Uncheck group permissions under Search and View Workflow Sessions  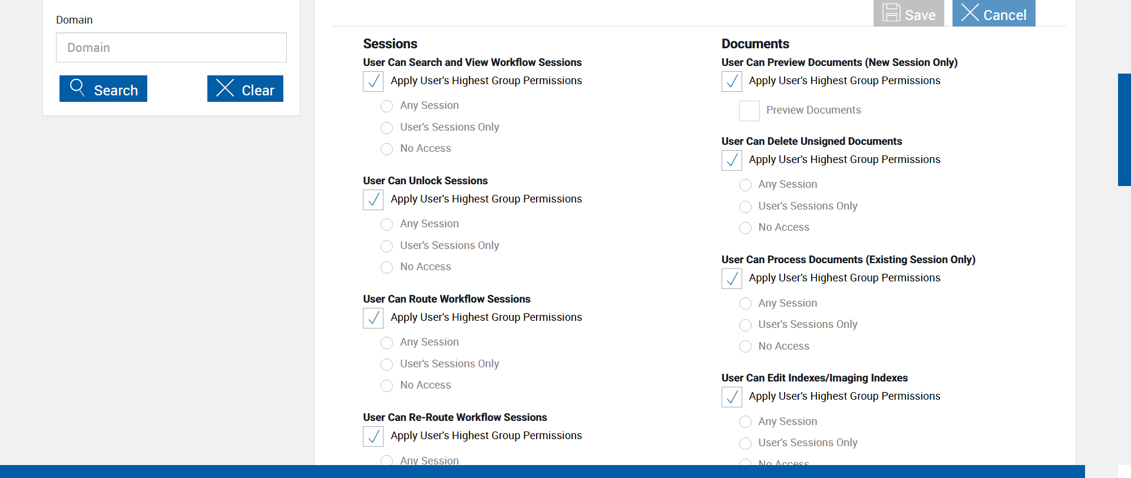373,81
